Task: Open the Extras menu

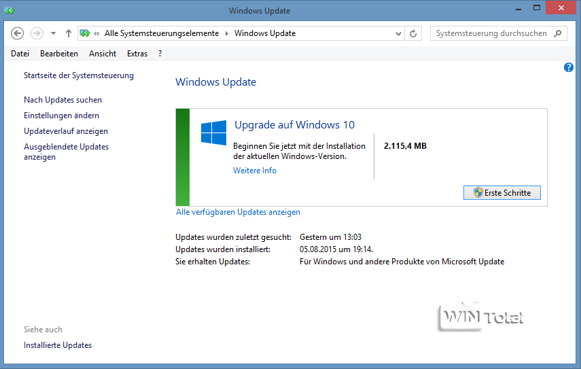Action: [x=137, y=54]
